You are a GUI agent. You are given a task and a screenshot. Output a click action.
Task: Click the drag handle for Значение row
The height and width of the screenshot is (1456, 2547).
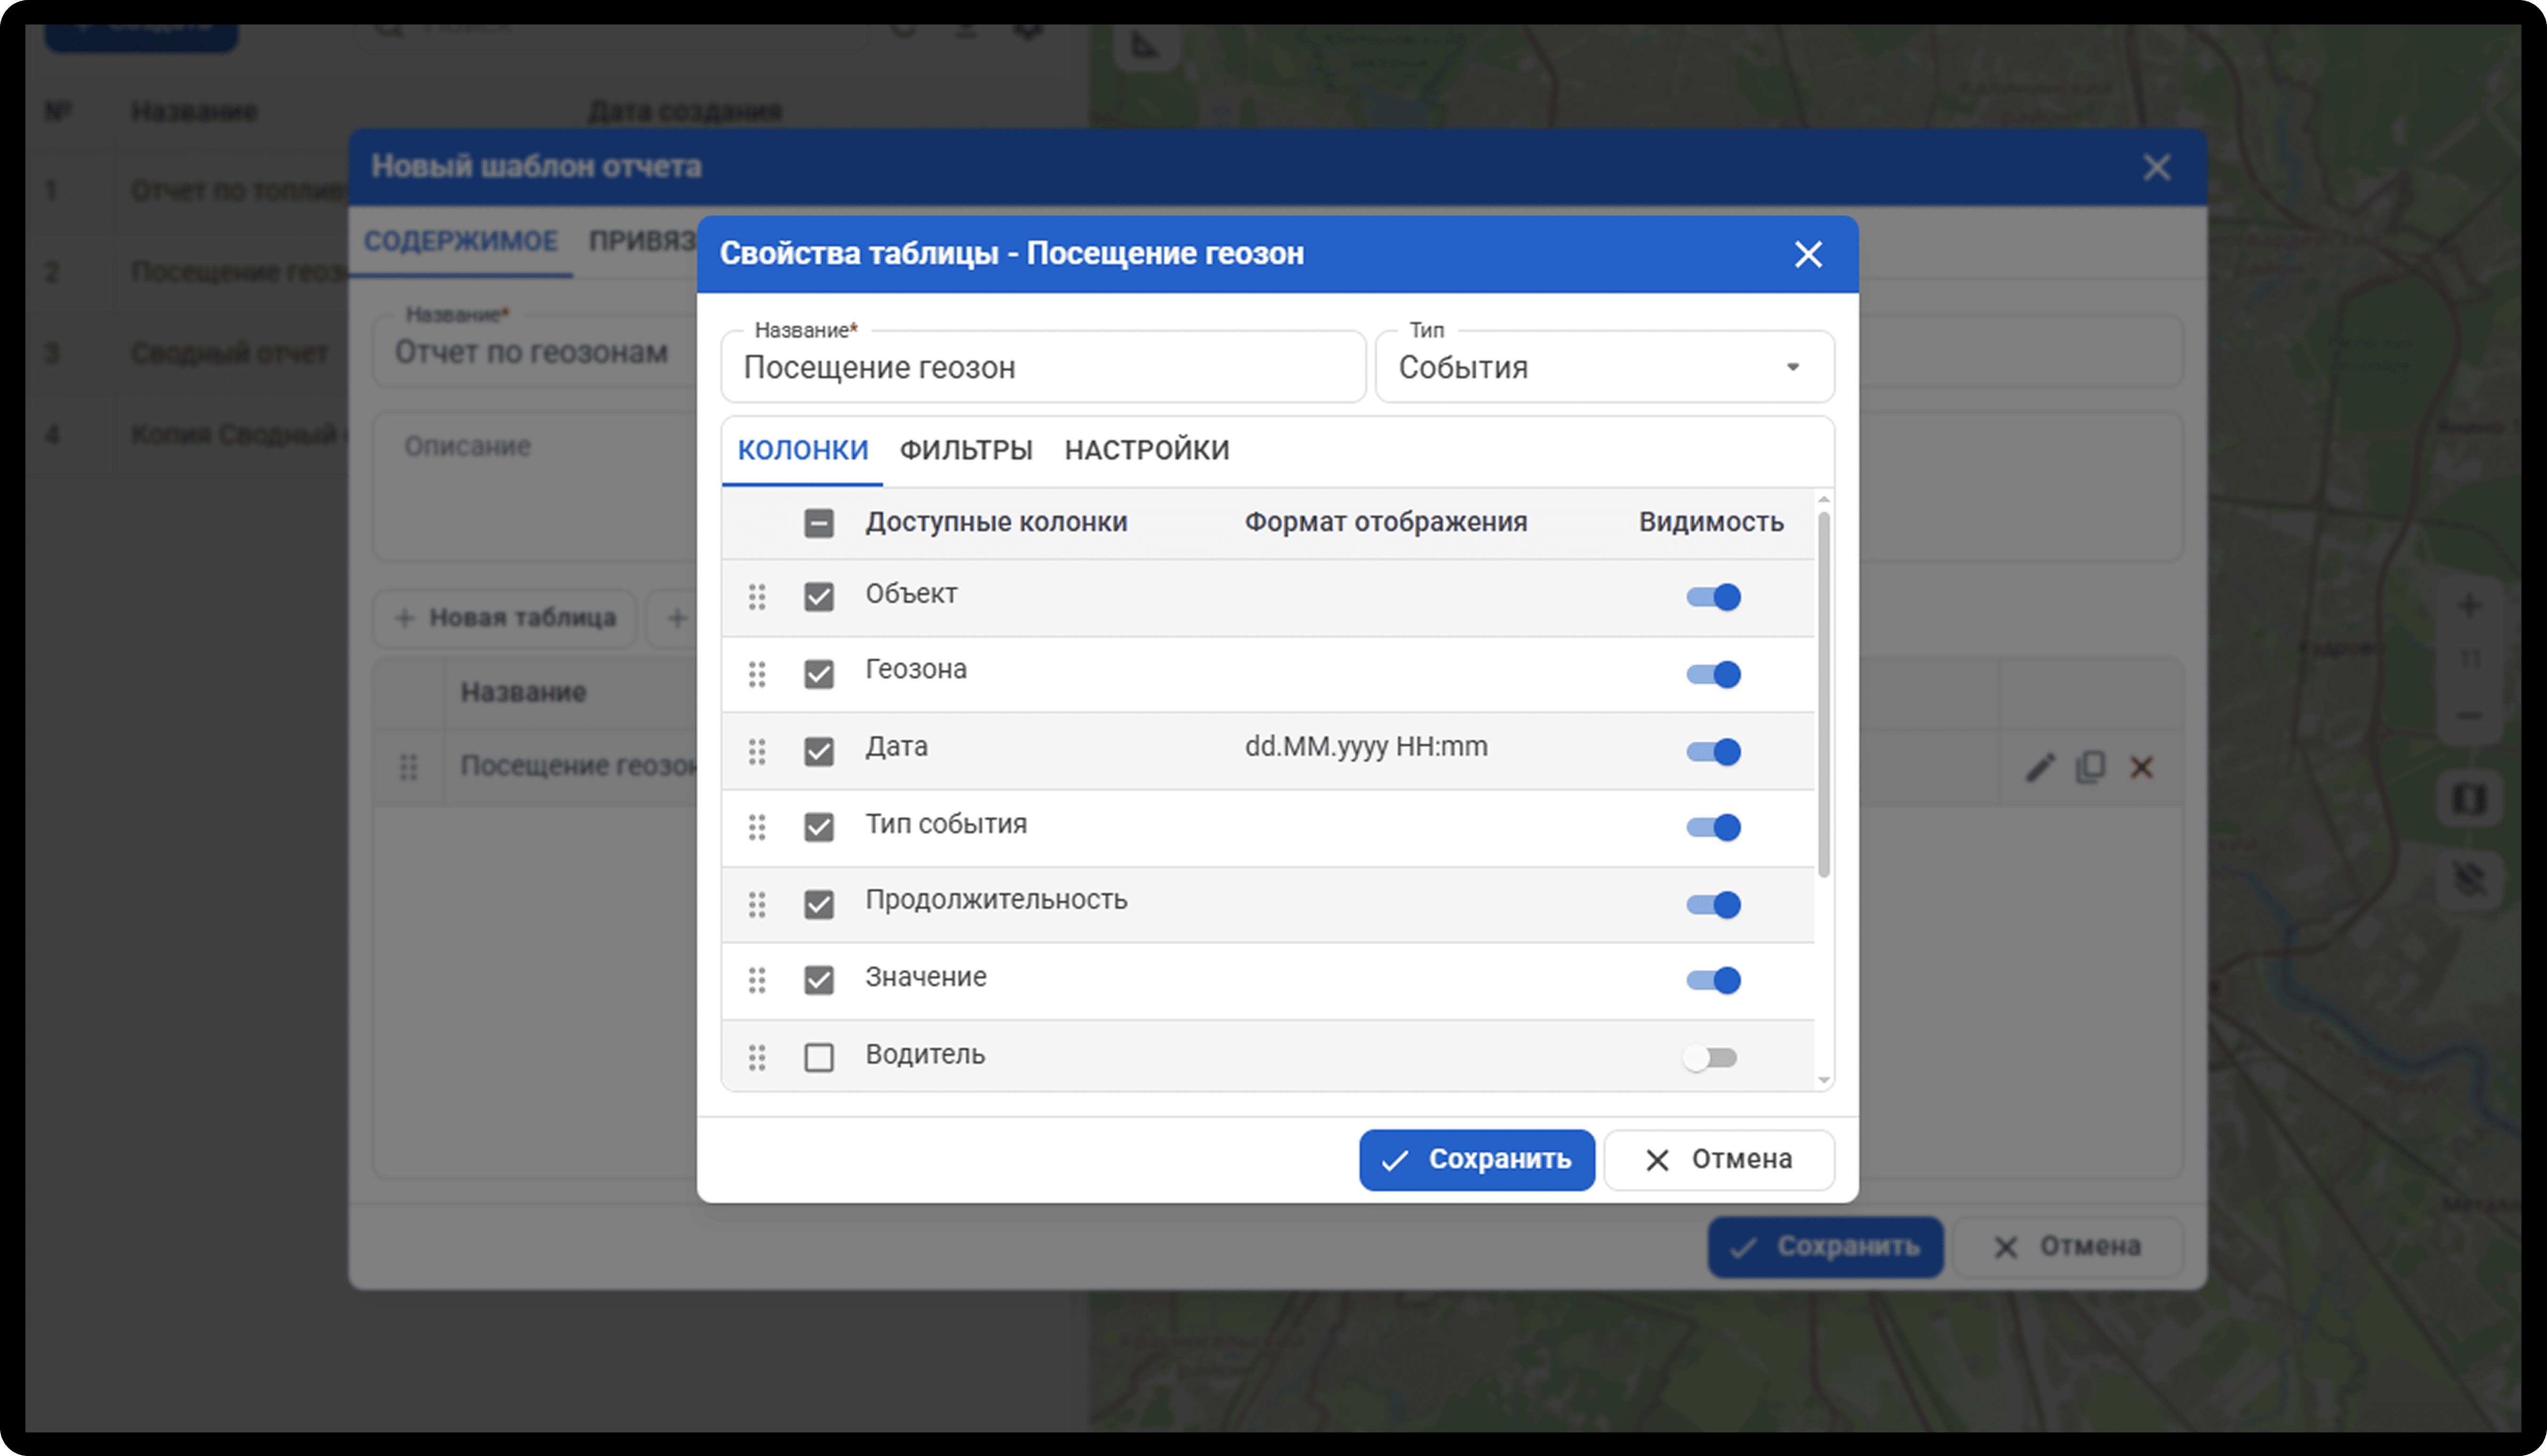[757, 980]
